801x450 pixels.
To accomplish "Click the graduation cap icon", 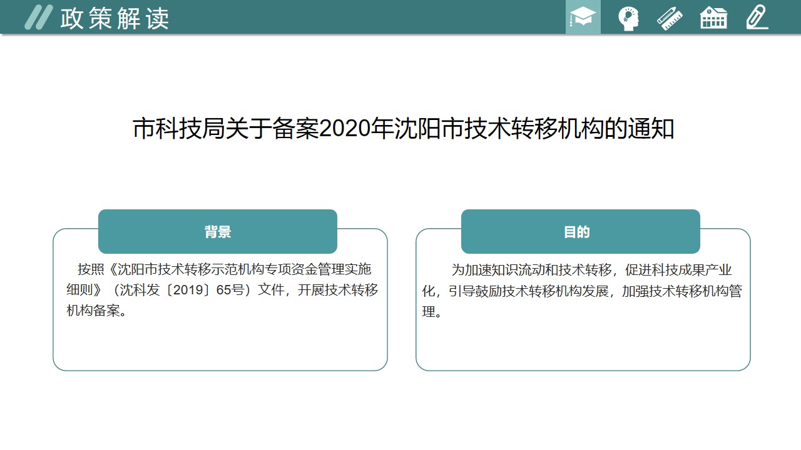I will (x=583, y=17).
